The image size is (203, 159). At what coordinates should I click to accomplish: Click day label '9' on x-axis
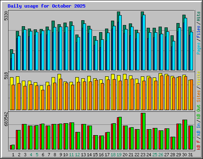[x=61, y=155]
